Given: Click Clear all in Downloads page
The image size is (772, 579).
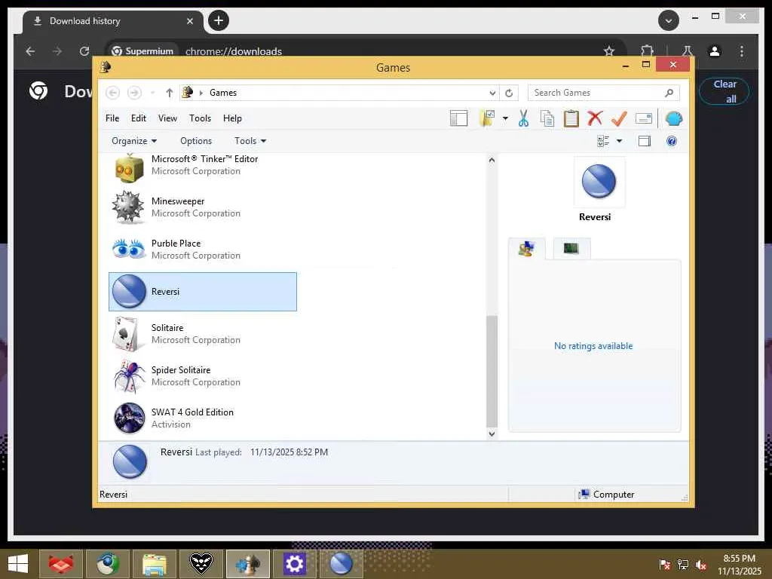Looking at the screenshot, I should (725, 91).
